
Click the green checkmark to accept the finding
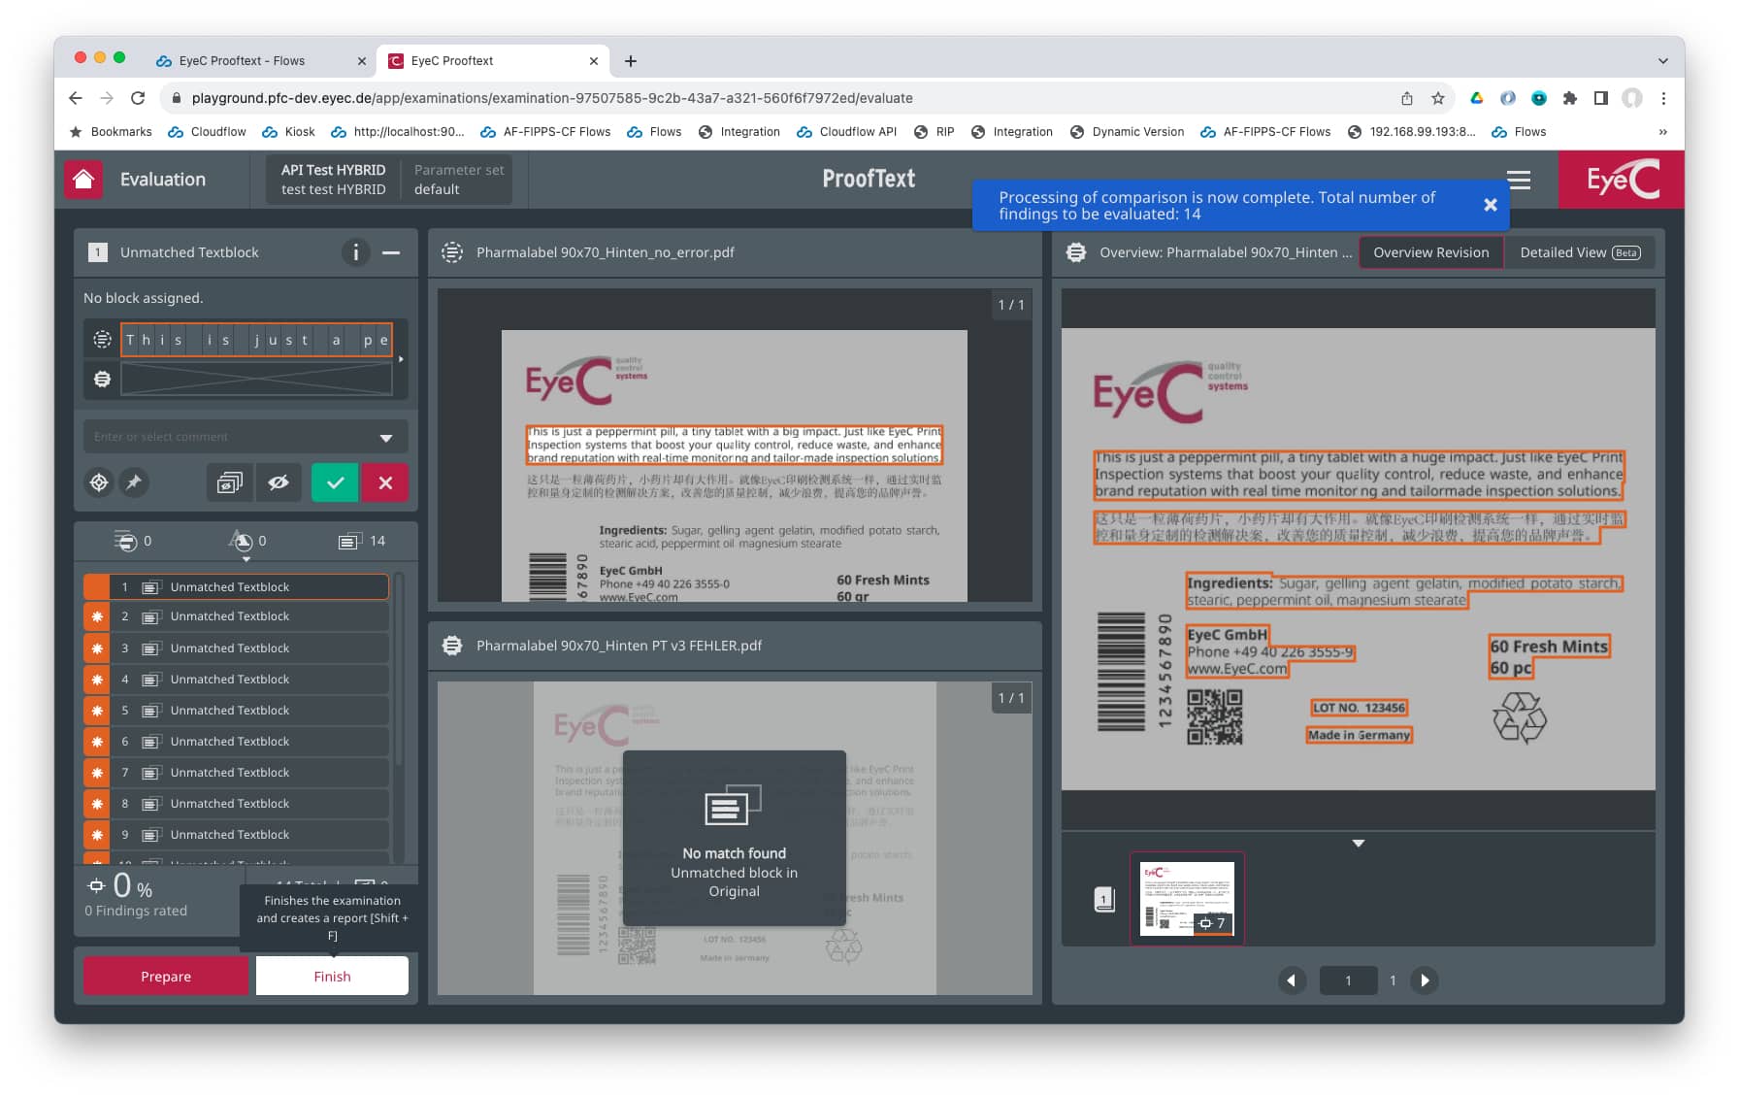click(335, 482)
